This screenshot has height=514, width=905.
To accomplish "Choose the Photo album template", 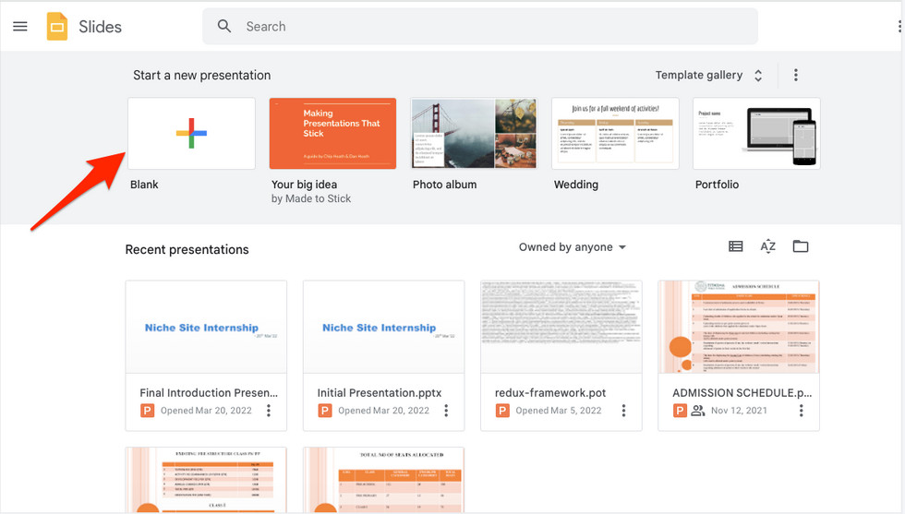I will [x=474, y=133].
